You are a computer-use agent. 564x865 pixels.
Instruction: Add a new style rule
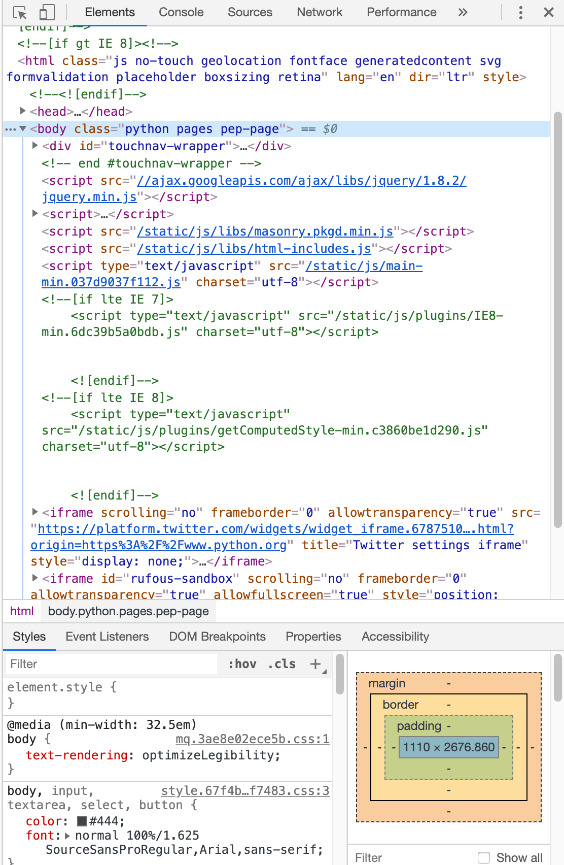click(x=315, y=664)
